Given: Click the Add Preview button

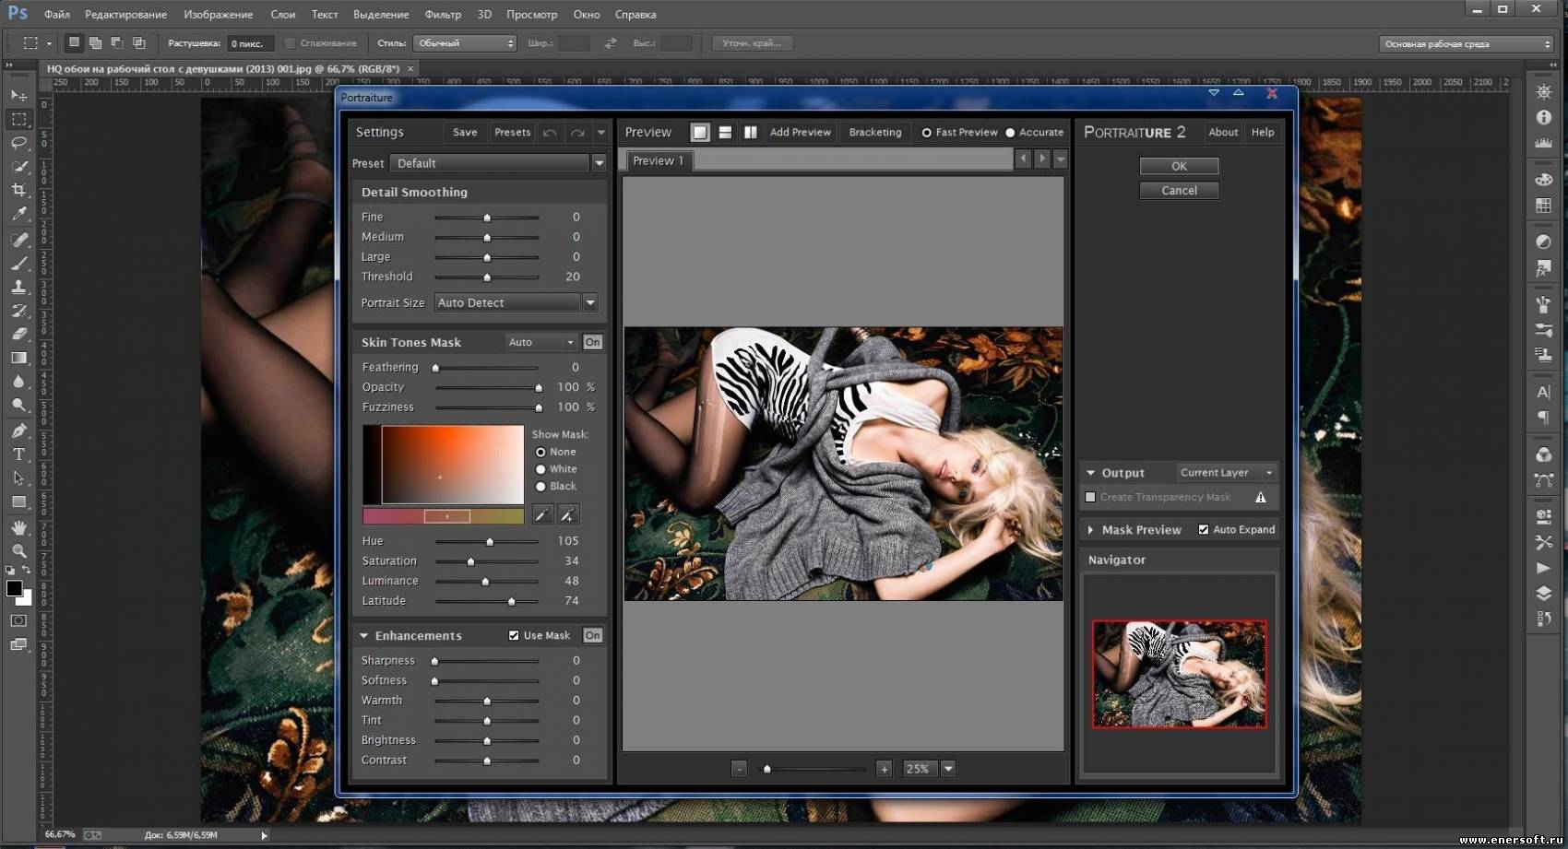Looking at the screenshot, I should (x=800, y=133).
